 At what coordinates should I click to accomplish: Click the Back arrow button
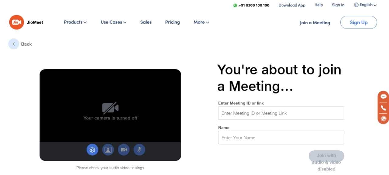click(13, 44)
